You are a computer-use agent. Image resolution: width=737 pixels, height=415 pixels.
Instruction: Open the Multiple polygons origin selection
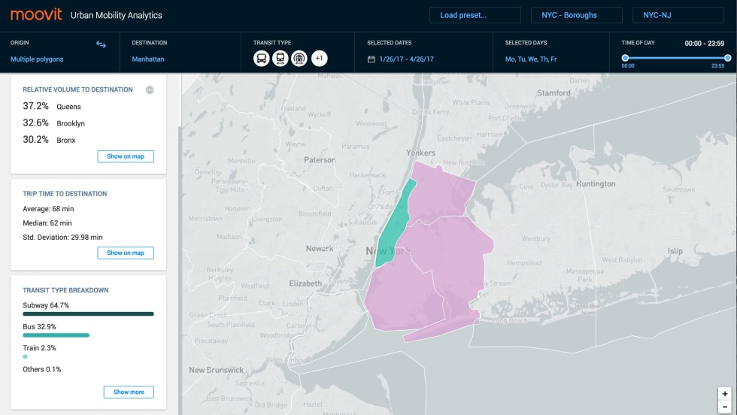click(x=37, y=59)
